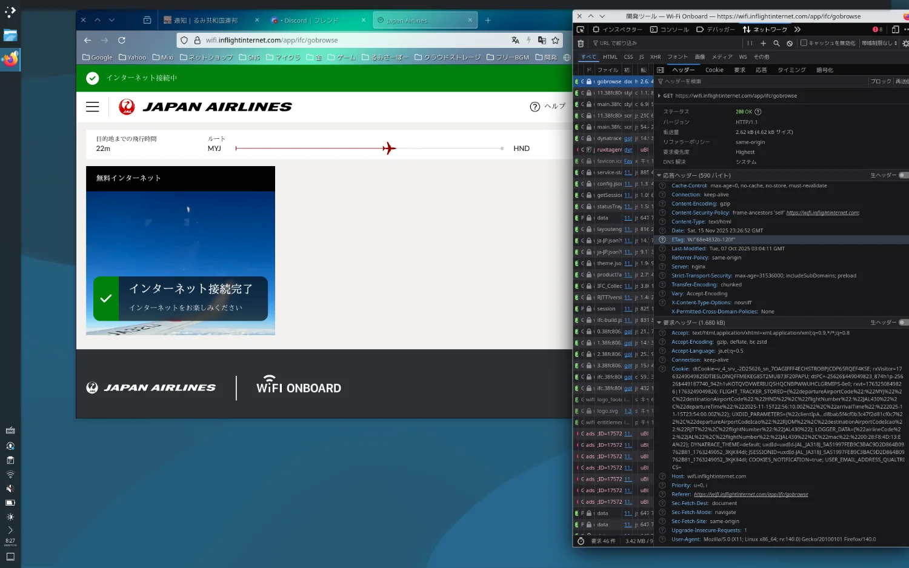Click the ヘルプ link on JAL page
This screenshot has height=568, width=909.
click(x=548, y=107)
